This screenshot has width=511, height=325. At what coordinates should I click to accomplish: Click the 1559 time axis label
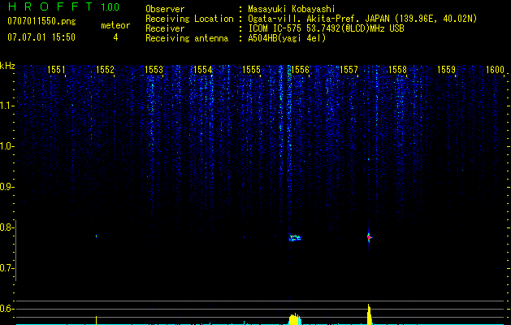click(x=446, y=70)
